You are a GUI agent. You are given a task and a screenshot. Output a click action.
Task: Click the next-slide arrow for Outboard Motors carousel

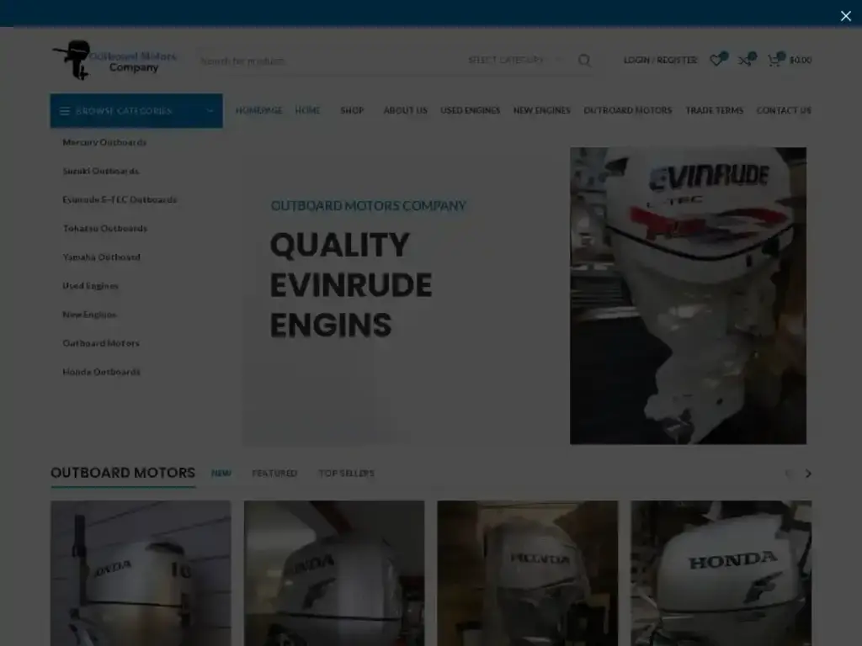pos(807,474)
